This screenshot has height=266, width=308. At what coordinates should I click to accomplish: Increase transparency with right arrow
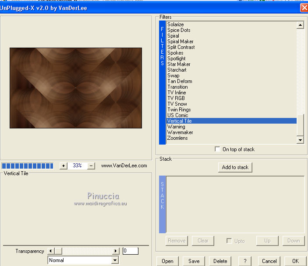pyautogui.click(x=116, y=251)
